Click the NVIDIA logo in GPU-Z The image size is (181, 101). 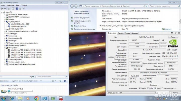tap(173, 43)
